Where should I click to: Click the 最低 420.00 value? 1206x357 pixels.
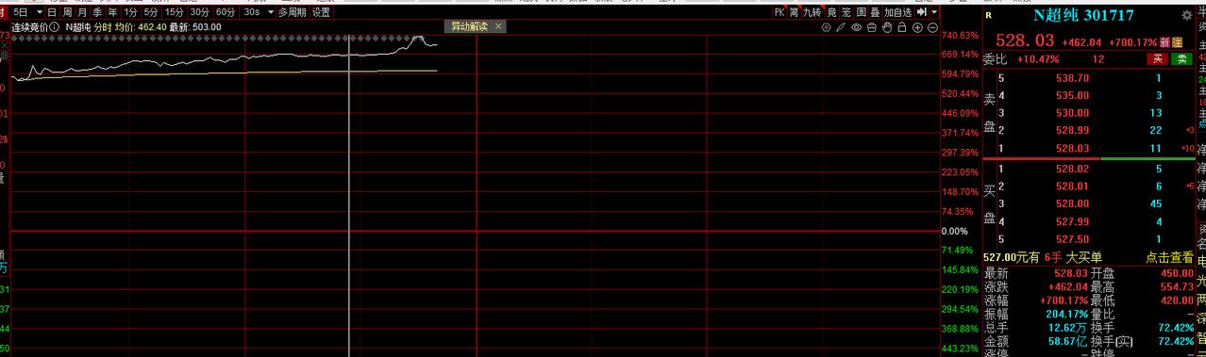(1176, 300)
